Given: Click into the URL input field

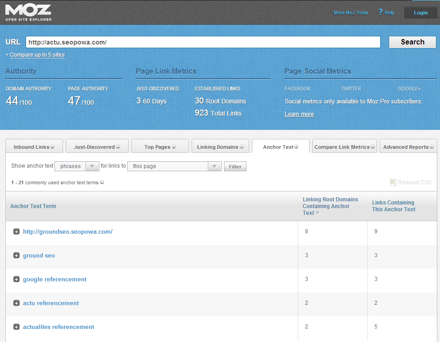Looking at the screenshot, I should pos(202,42).
